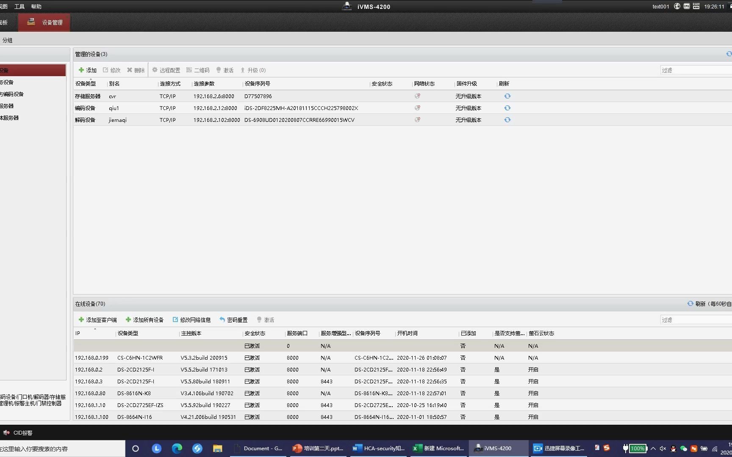The image size is (732, 457).
Task: Click the 删除 (delete) toolbar button
Action: [x=136, y=70]
